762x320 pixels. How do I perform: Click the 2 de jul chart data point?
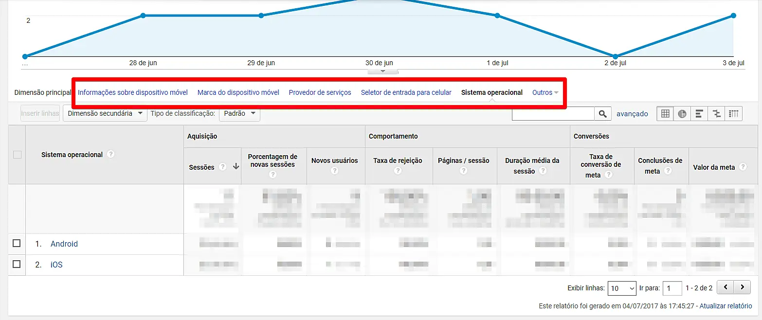616,56
